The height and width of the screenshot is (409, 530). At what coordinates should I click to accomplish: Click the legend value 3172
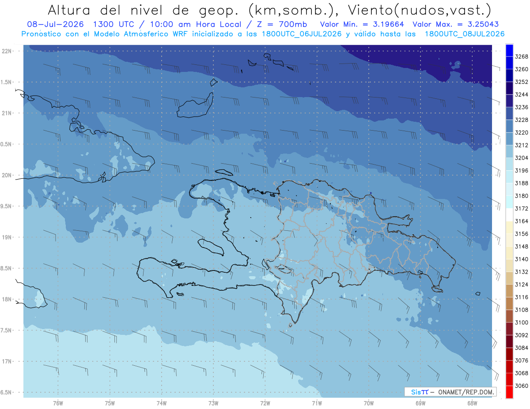pyautogui.click(x=522, y=209)
